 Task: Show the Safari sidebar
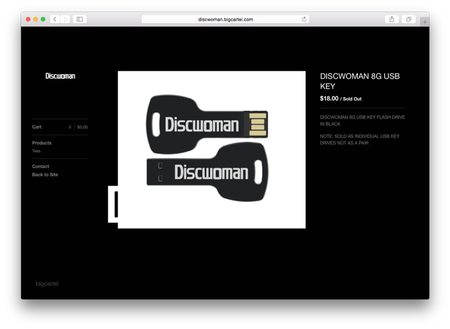pyautogui.click(x=80, y=19)
